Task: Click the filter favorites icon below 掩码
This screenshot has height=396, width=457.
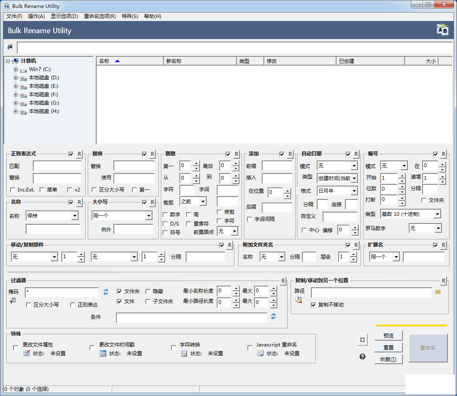Action: pos(13,301)
